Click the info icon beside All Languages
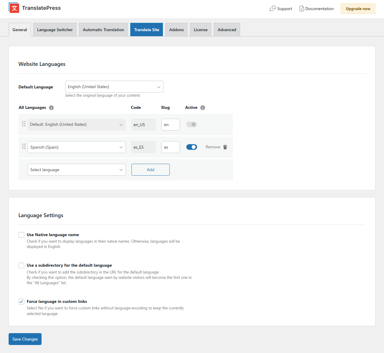Viewport: 384px width, 353px height. coord(51,108)
